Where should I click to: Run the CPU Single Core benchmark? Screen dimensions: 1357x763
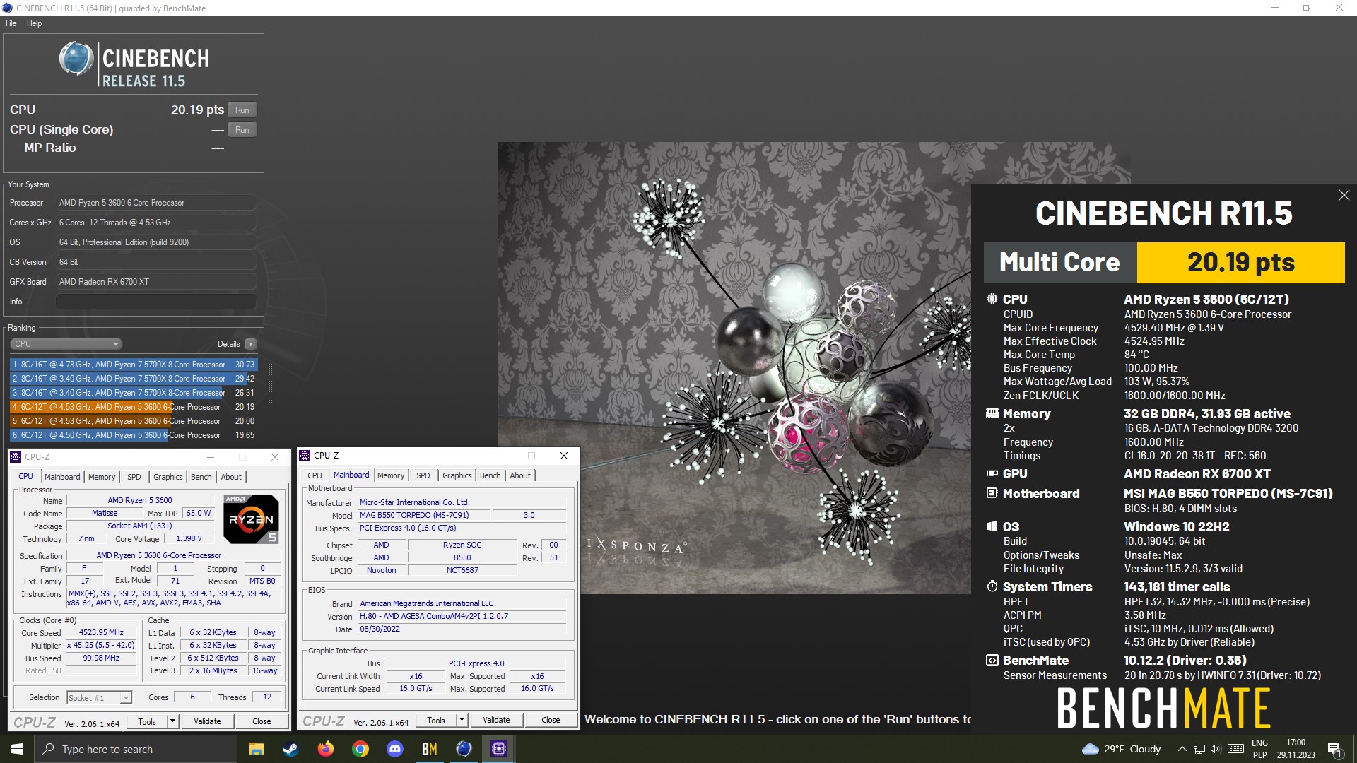pos(242,130)
